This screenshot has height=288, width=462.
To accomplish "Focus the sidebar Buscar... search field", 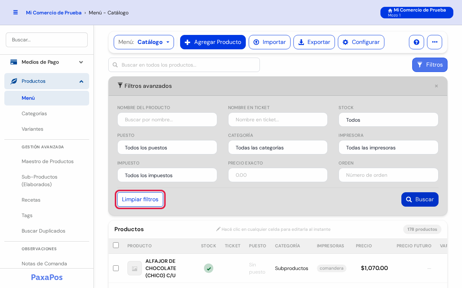I will coord(47,40).
